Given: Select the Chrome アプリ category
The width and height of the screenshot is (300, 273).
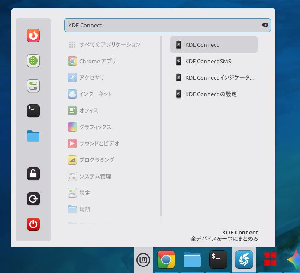Looking at the screenshot, I should point(97,61).
